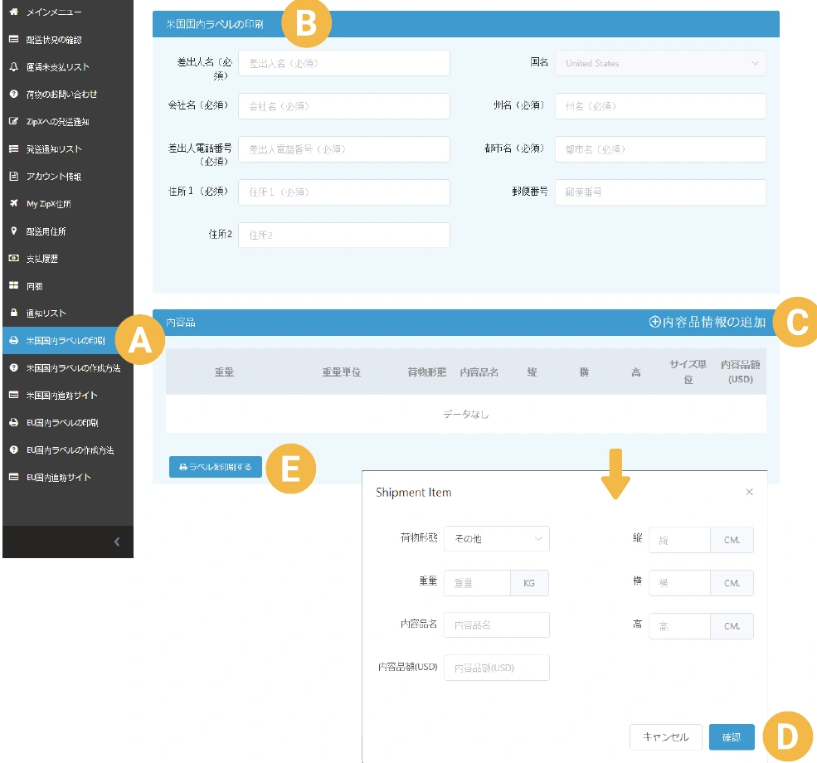
Task: Focus the 内容品名 input in dialog
Action: click(x=497, y=624)
